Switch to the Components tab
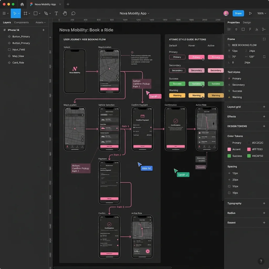This screenshot has height=269, width=269. point(22,23)
